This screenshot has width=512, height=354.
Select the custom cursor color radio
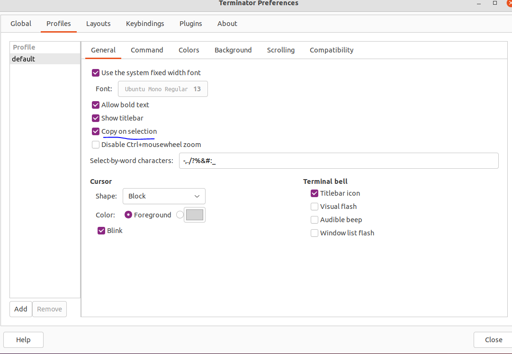[180, 215]
